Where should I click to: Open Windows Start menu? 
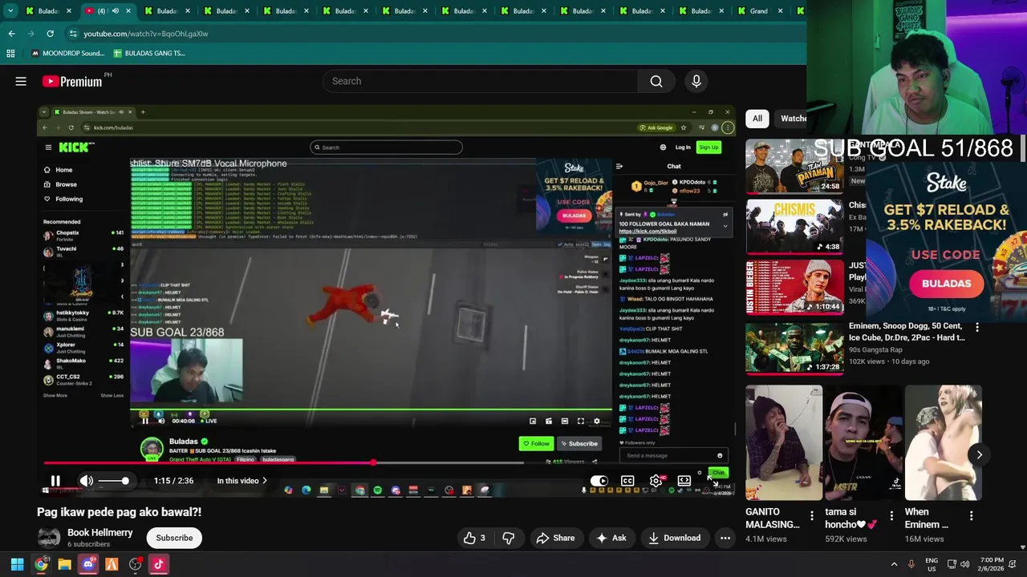tap(17, 564)
